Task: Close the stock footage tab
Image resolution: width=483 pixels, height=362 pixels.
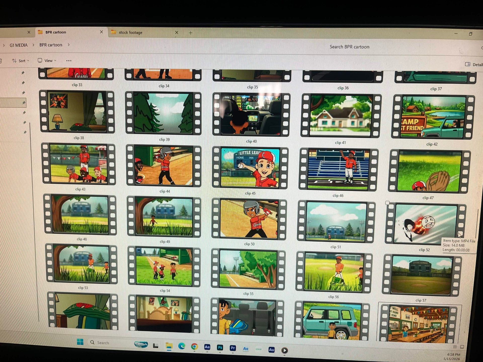Action: point(177,32)
